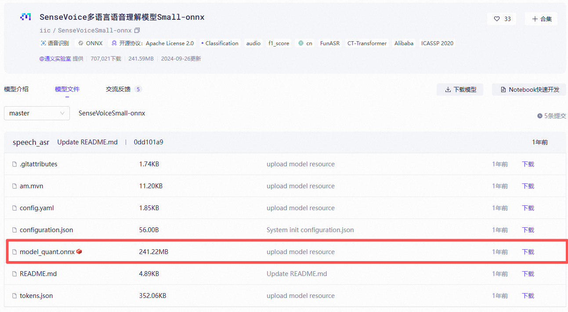View the 5条提交 commit history
Viewport: 568px width, 312px height.
coord(551,116)
